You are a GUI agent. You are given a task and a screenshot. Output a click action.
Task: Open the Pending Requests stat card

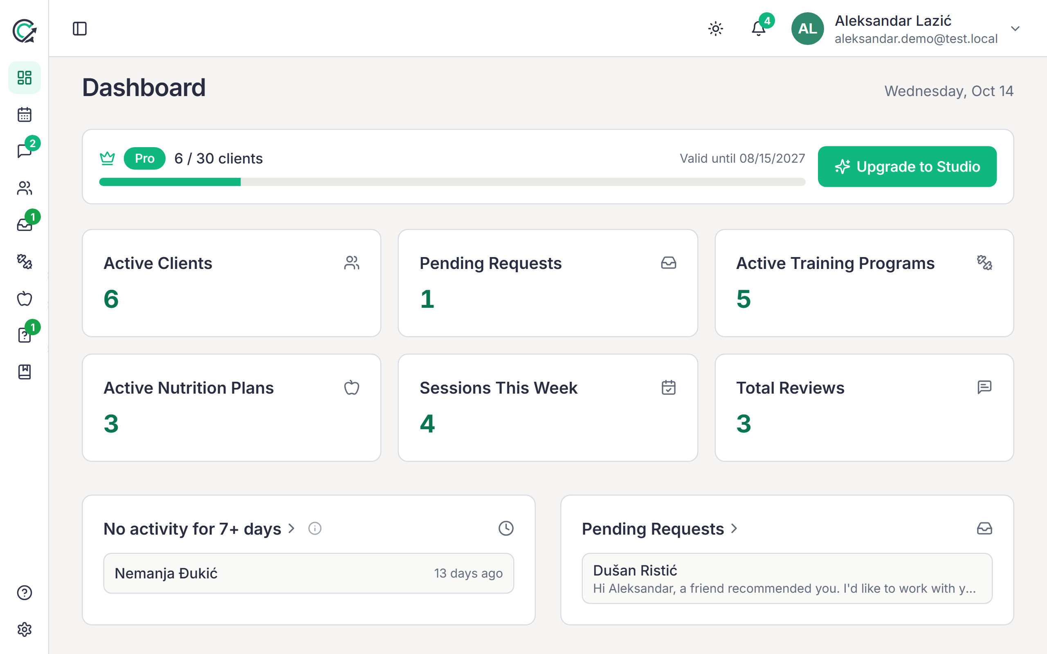(x=548, y=283)
